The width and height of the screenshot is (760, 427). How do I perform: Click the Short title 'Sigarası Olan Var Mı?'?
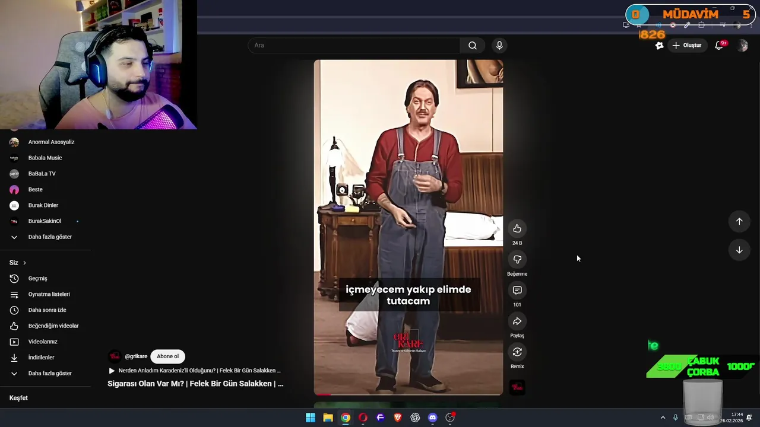pyautogui.click(x=195, y=384)
